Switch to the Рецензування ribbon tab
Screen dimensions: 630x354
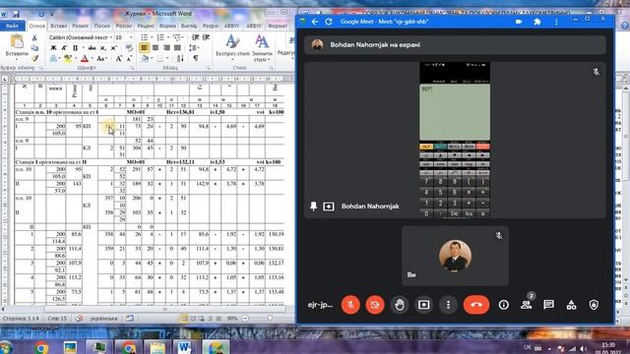point(146,26)
